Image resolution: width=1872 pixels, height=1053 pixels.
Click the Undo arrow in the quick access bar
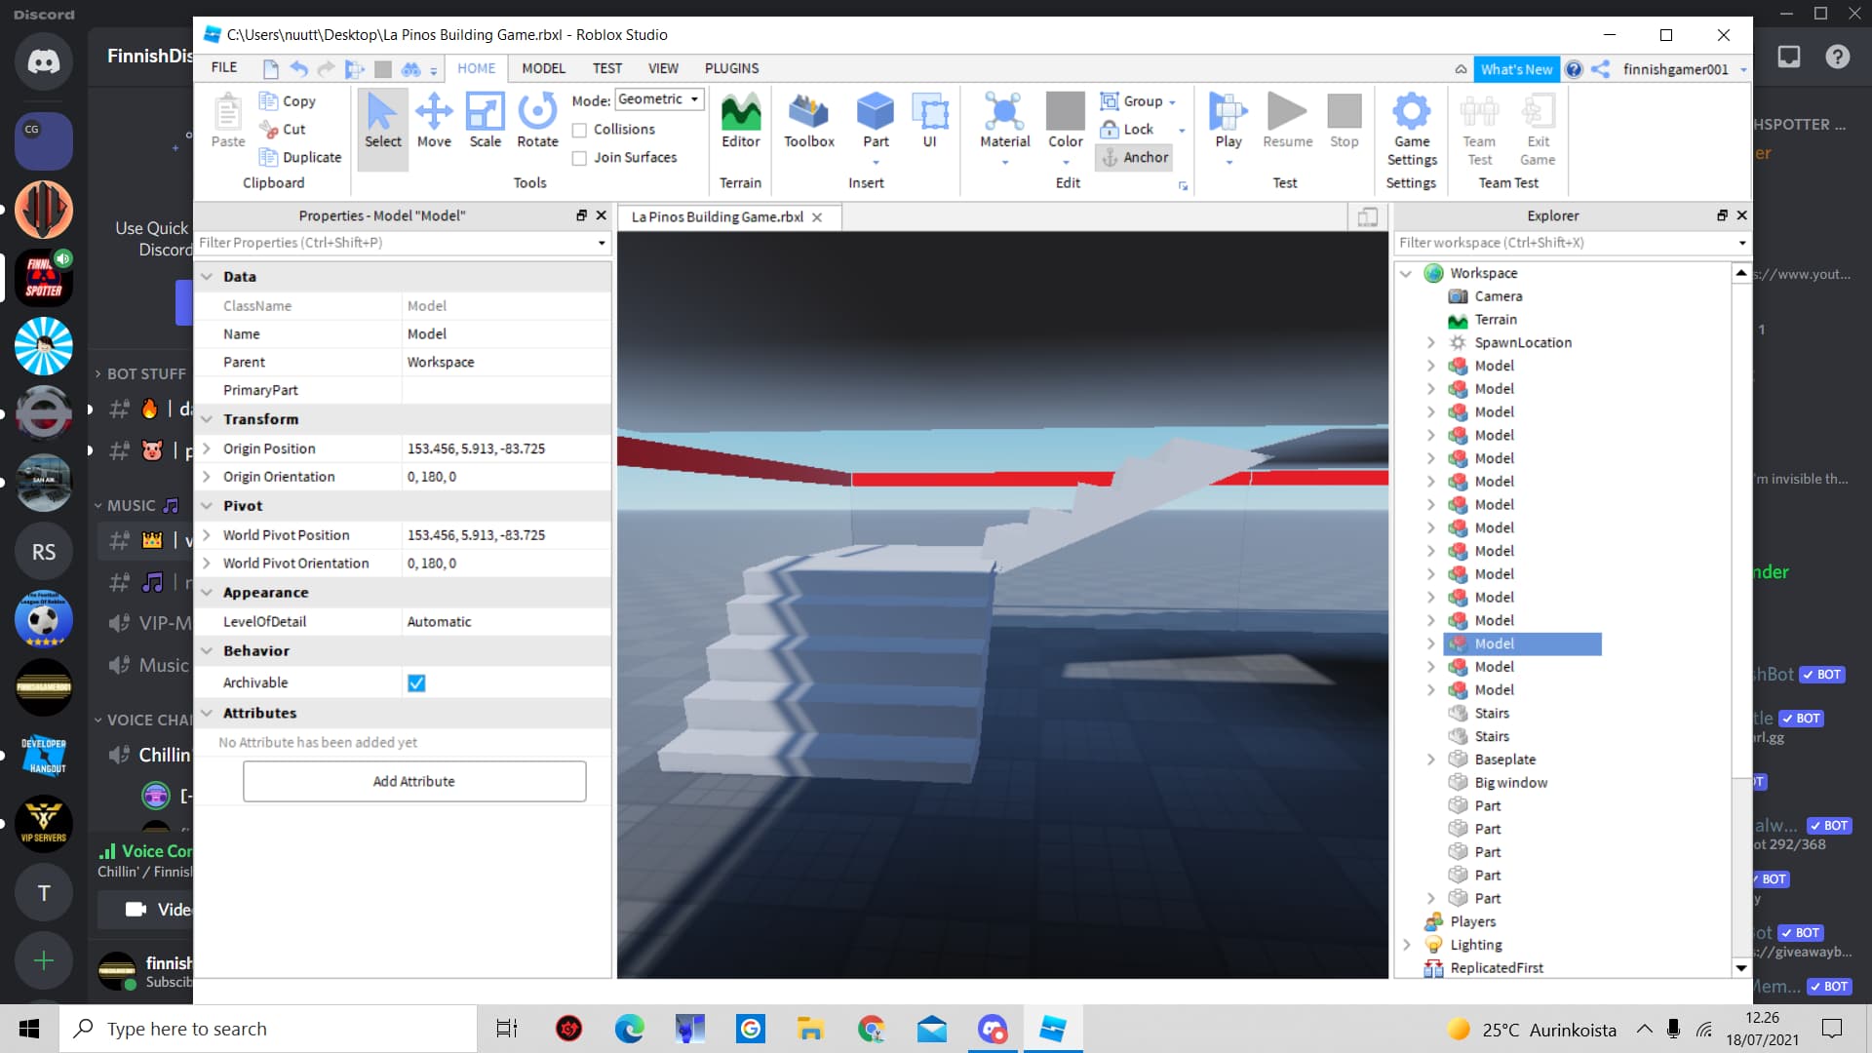point(298,68)
